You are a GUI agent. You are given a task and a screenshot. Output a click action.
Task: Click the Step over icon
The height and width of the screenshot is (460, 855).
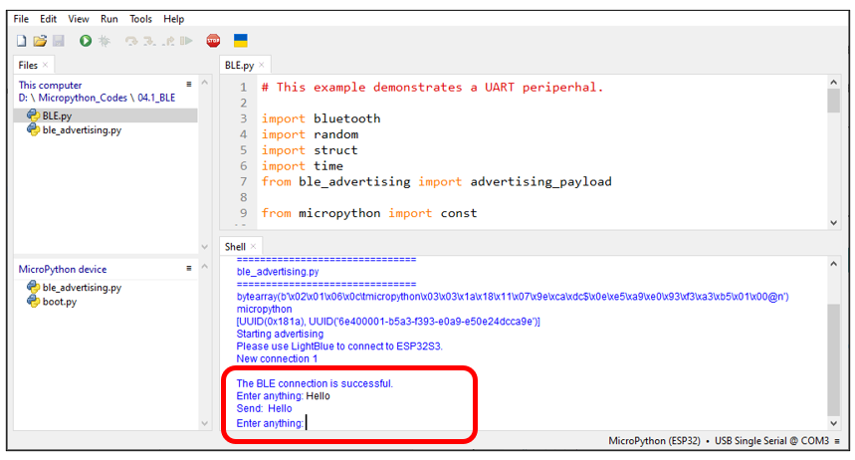click(x=130, y=41)
